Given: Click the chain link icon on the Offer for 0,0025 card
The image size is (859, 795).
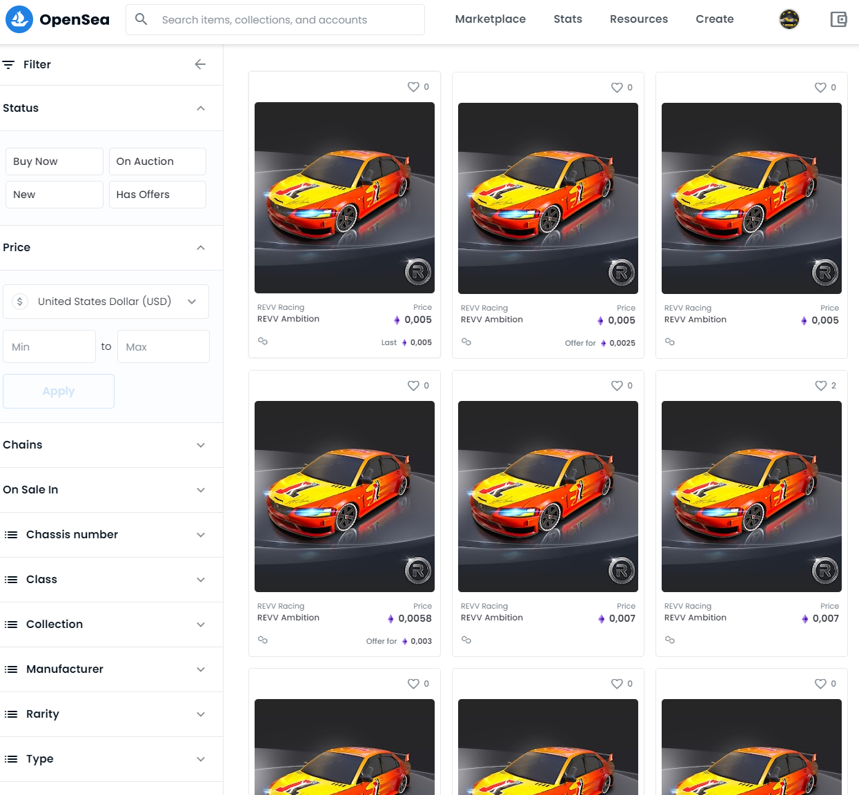Looking at the screenshot, I should pos(466,342).
